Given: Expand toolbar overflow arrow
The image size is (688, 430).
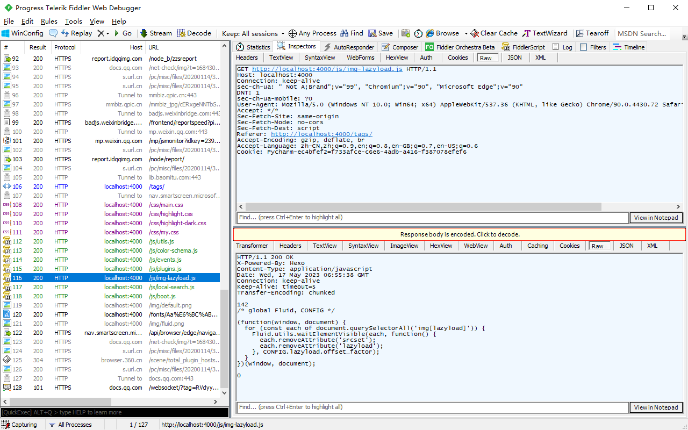Looking at the screenshot, I should 684,37.
